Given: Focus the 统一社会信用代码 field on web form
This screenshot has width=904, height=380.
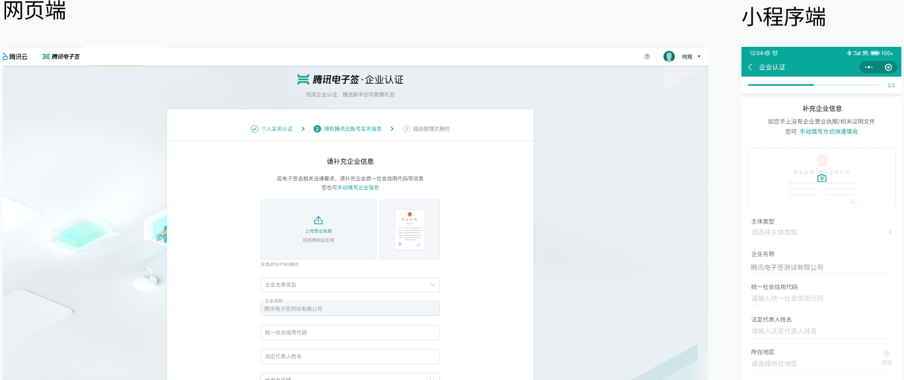Looking at the screenshot, I should pos(350,332).
